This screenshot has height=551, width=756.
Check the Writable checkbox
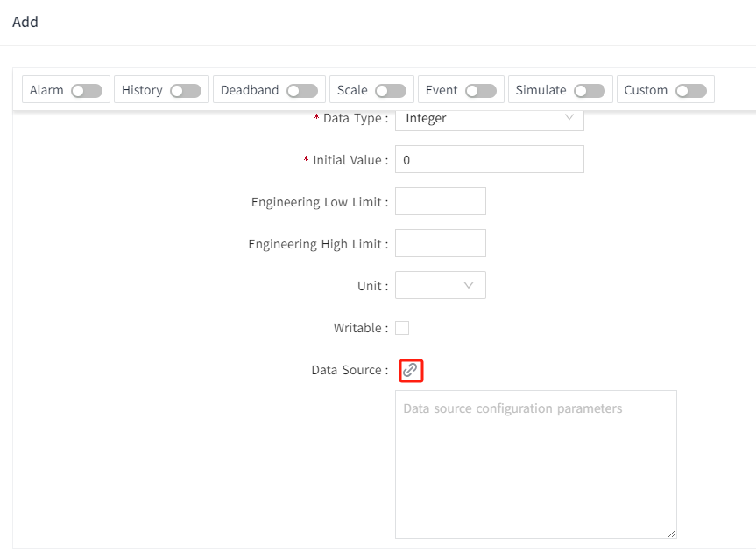click(402, 329)
